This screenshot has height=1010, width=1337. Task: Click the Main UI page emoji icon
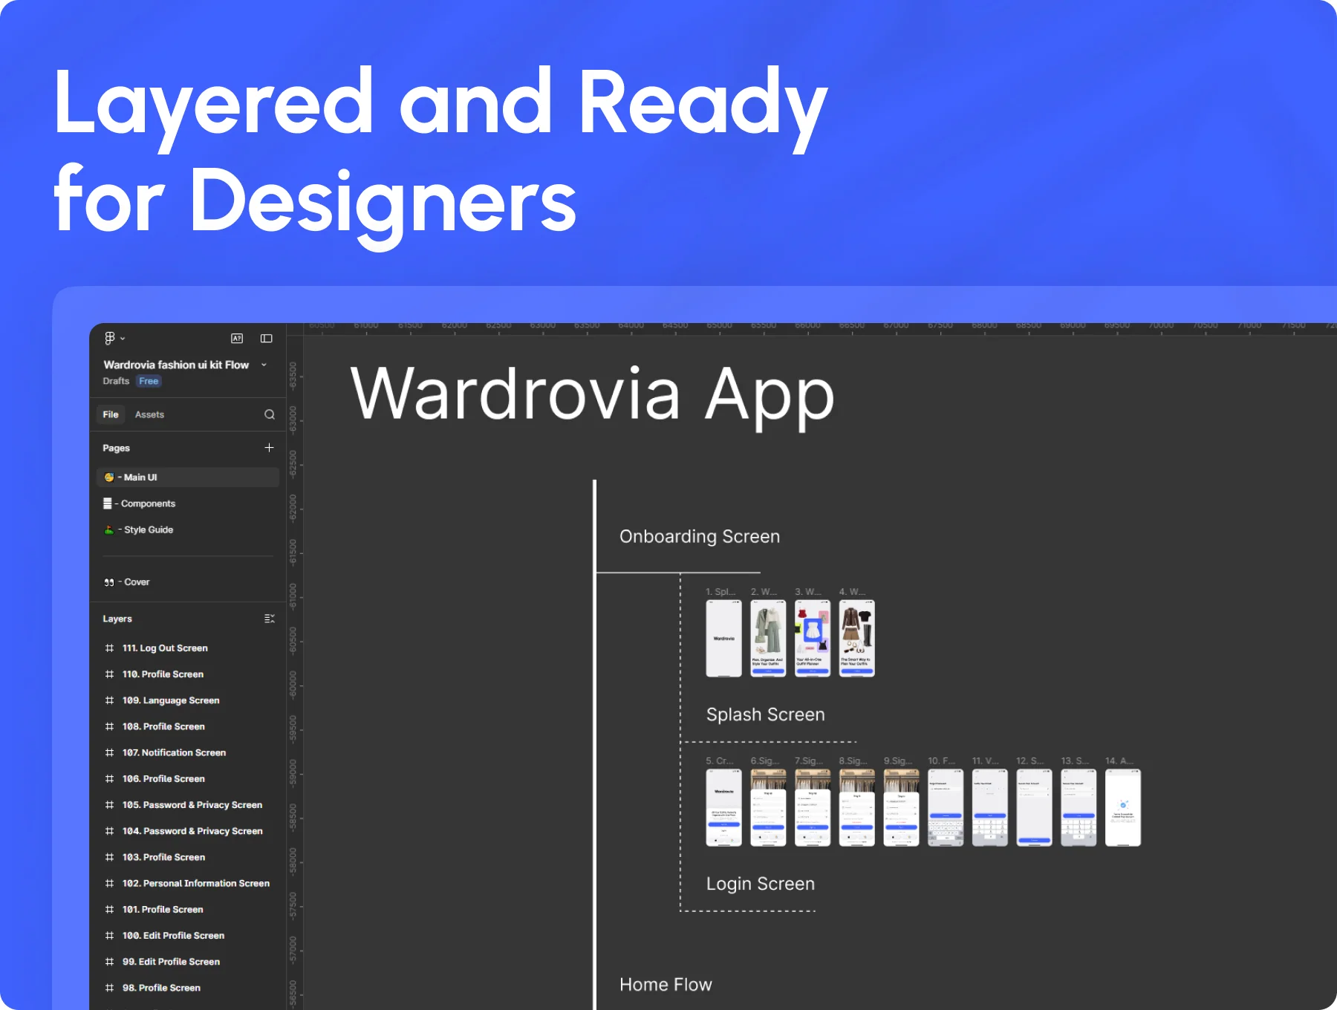pyautogui.click(x=108, y=478)
